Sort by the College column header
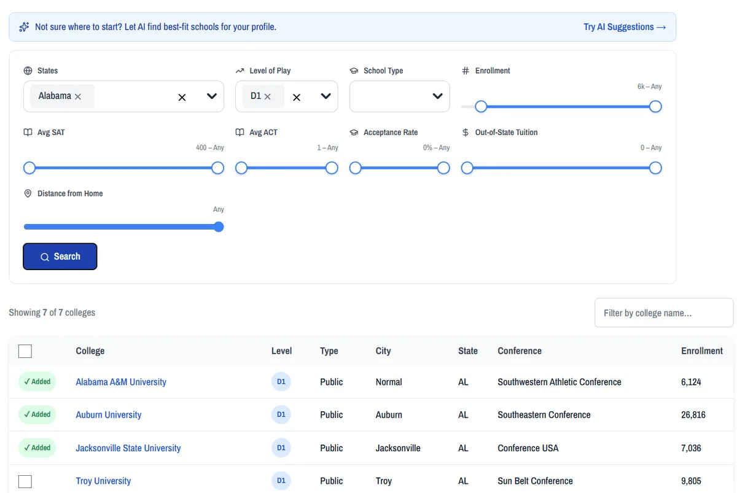This screenshot has width=737, height=493. pyautogui.click(x=90, y=351)
